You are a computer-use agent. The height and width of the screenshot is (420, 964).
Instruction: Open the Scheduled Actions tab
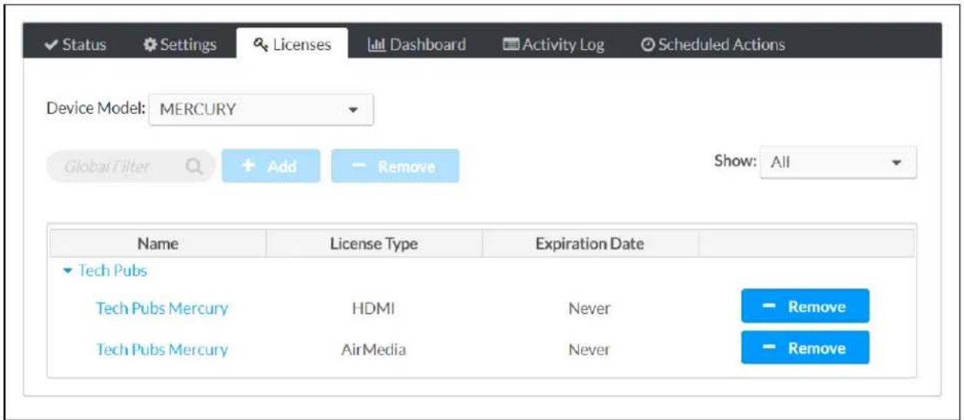[713, 45]
